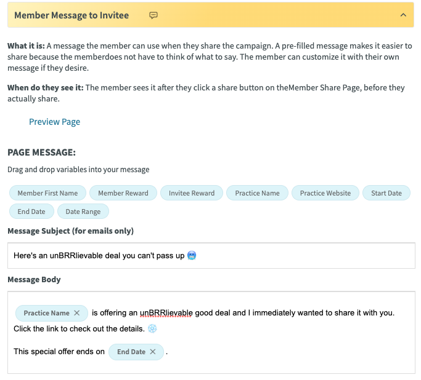Click the cold face emoji in the subject
The height and width of the screenshot is (380, 421).
pos(192,255)
